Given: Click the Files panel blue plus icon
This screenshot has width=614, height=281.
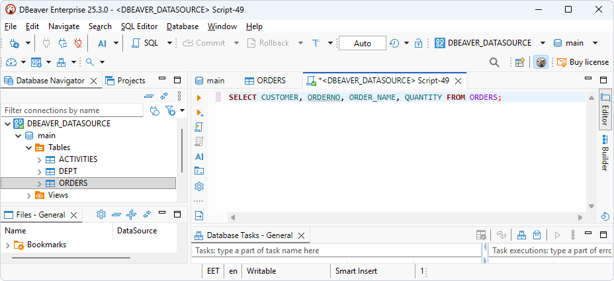Looking at the screenshot, I should coord(132,214).
